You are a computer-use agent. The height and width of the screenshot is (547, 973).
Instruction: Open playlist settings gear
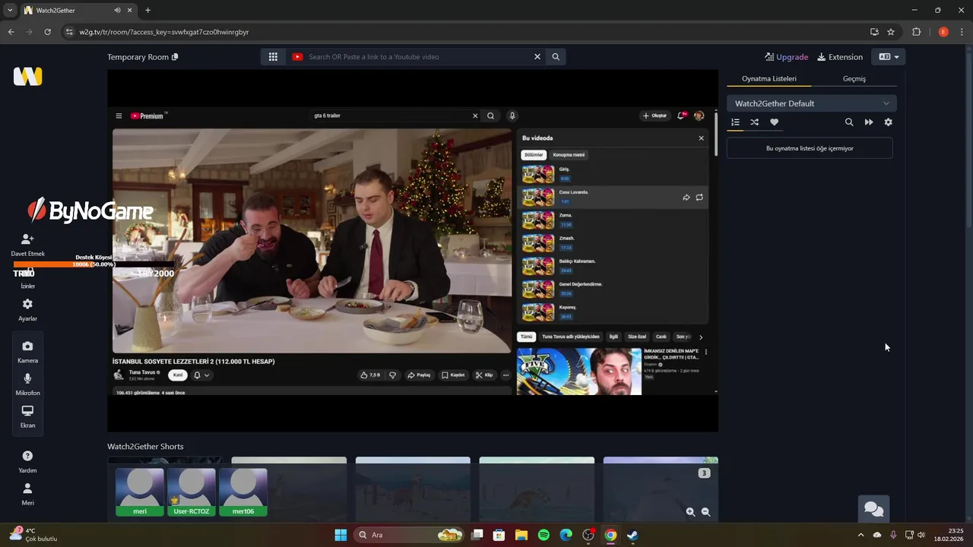click(x=888, y=122)
